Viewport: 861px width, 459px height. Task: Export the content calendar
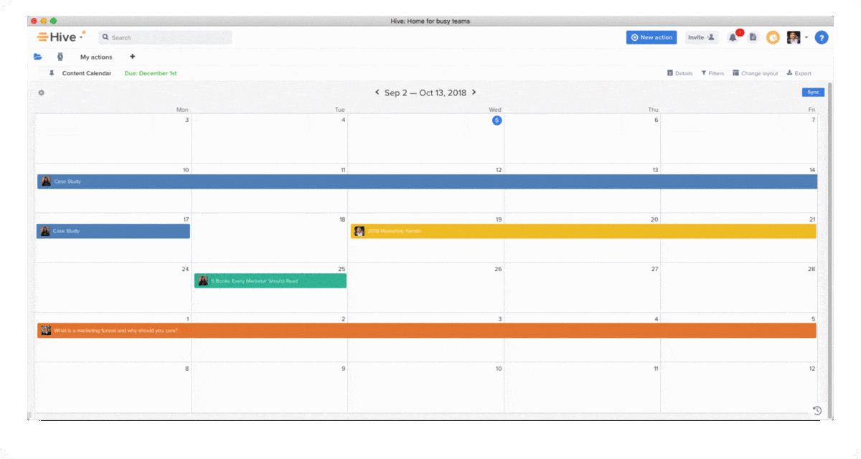pyautogui.click(x=799, y=73)
